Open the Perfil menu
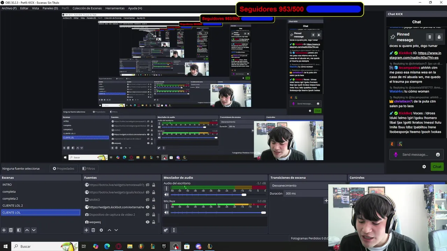This screenshot has height=251, width=447. click(x=65, y=8)
